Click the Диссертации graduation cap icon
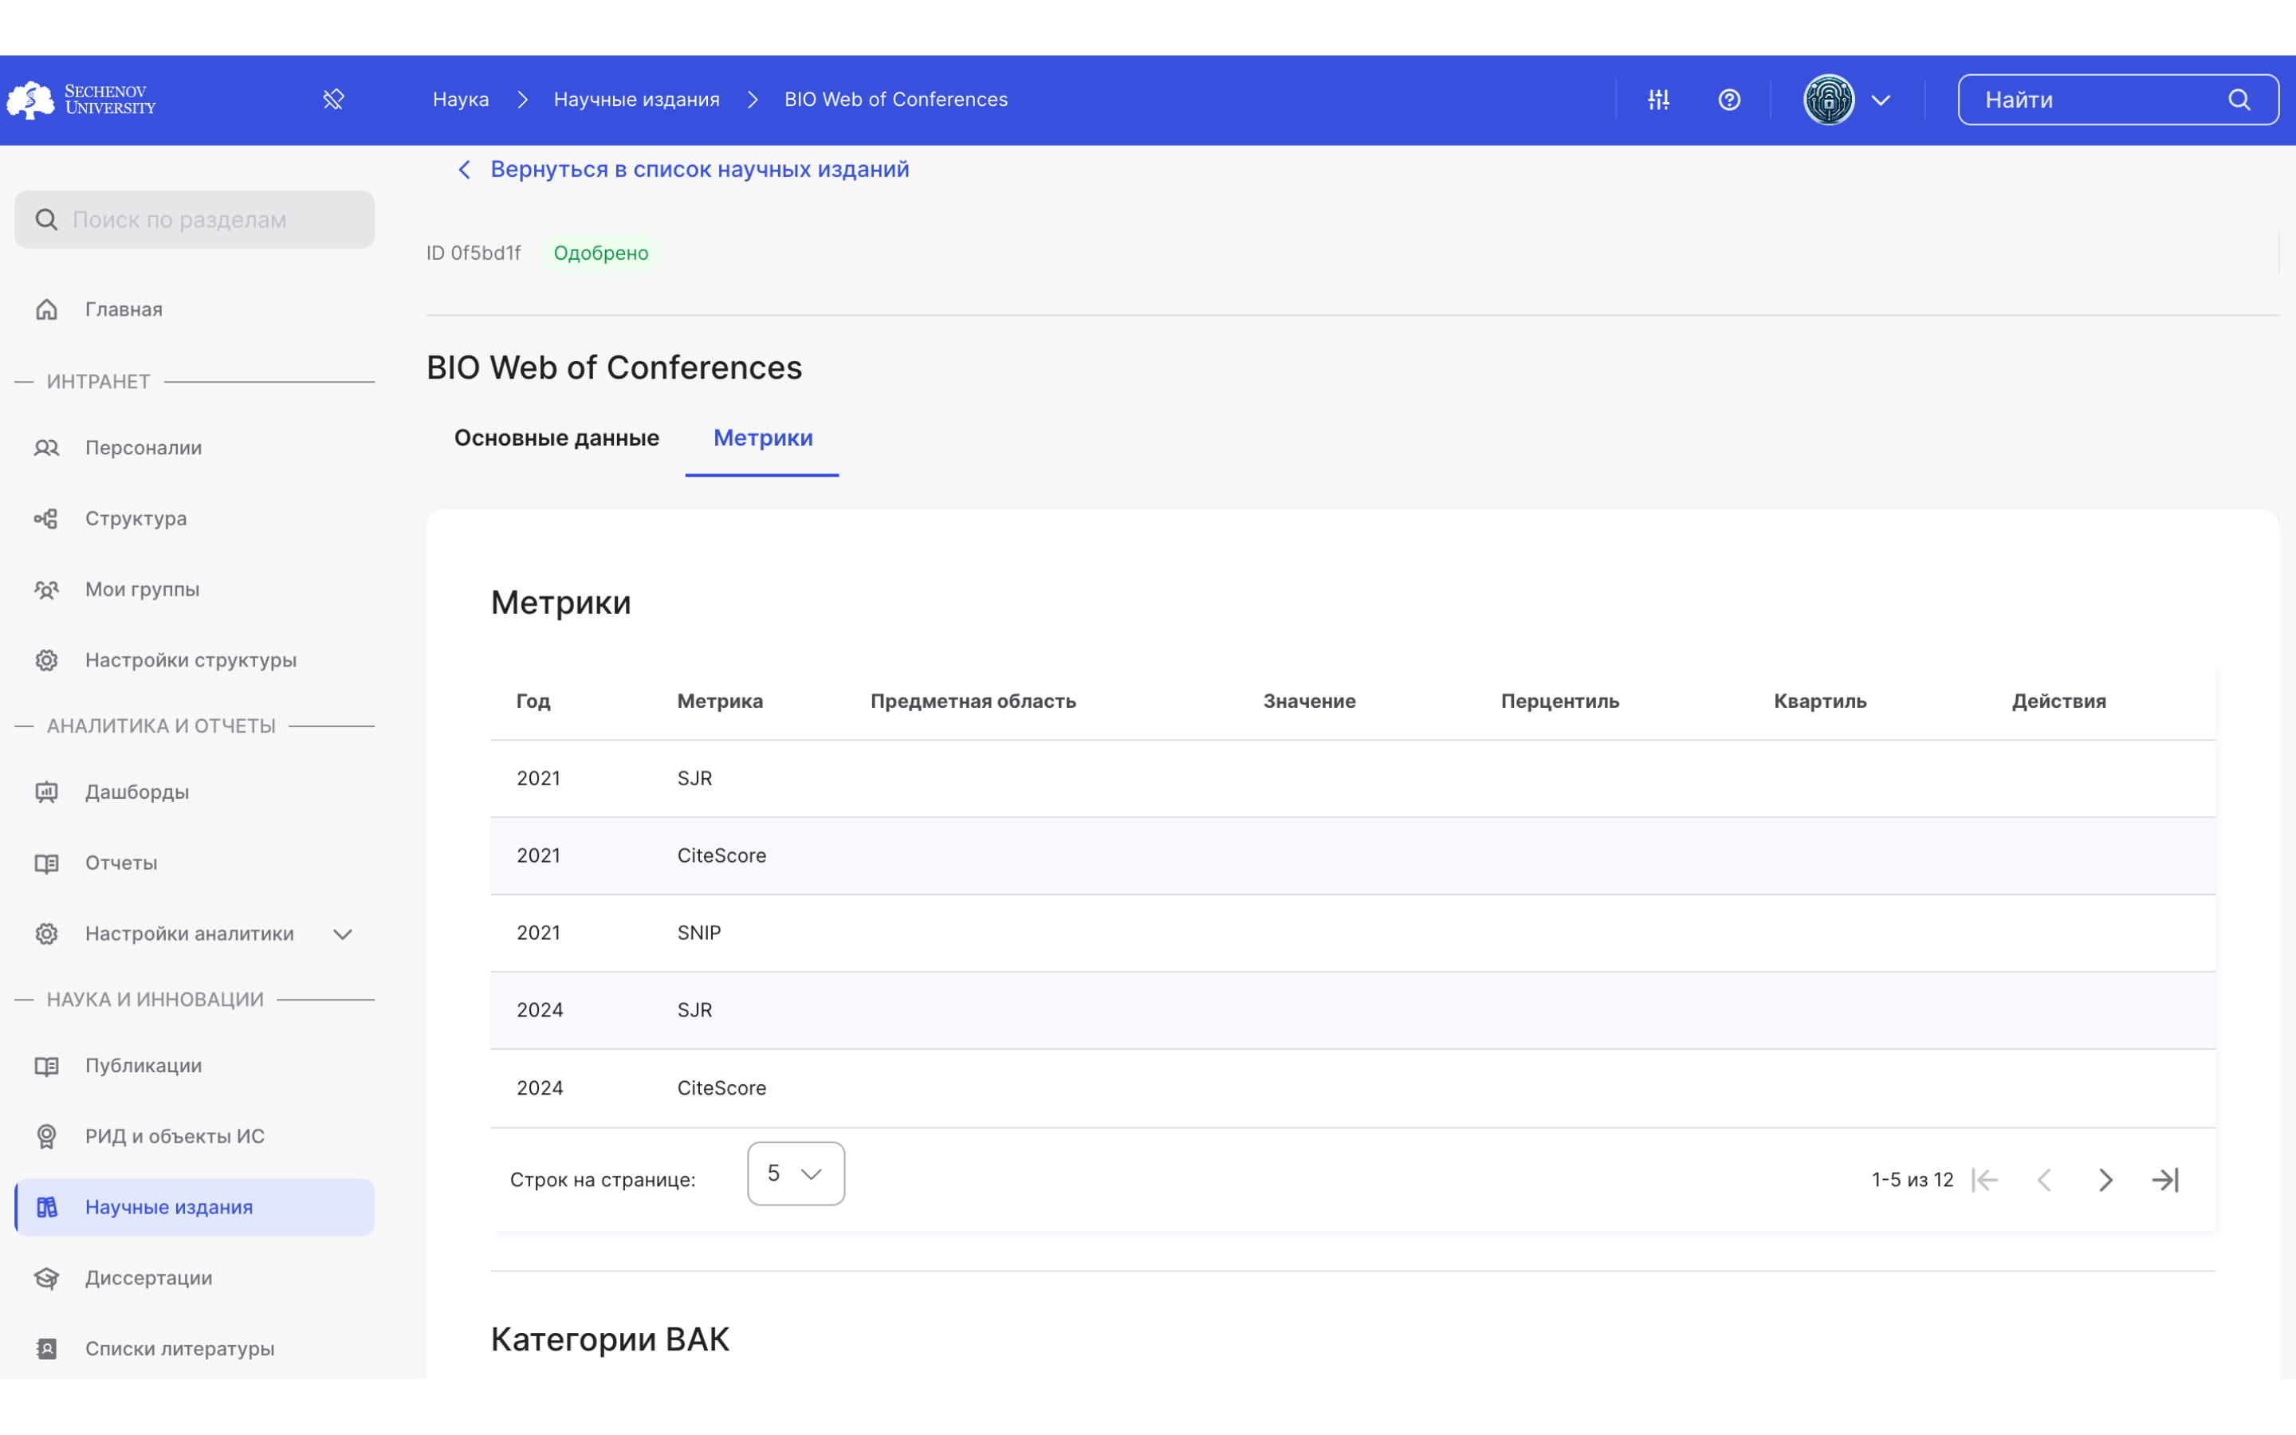 [46, 1279]
